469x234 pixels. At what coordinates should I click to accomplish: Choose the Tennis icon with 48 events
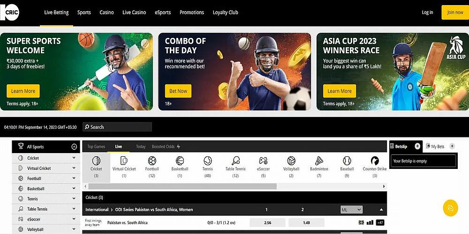pyautogui.click(x=208, y=161)
